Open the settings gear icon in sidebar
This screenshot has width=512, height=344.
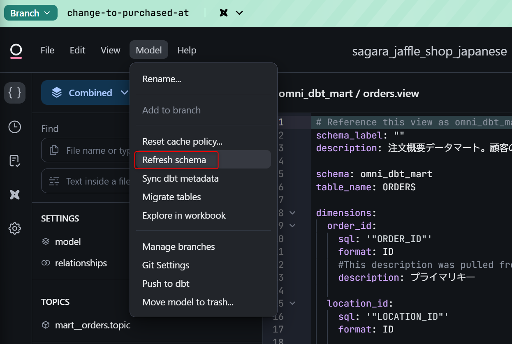coord(15,229)
